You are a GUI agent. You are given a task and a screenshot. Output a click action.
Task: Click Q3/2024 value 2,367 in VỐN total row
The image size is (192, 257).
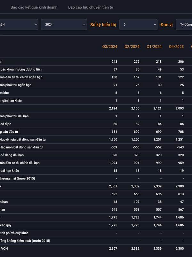(x=113, y=249)
